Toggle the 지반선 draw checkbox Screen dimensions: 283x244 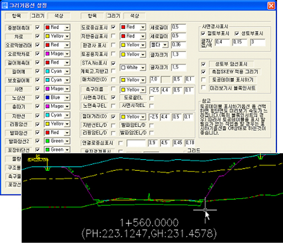click(x=38, y=116)
